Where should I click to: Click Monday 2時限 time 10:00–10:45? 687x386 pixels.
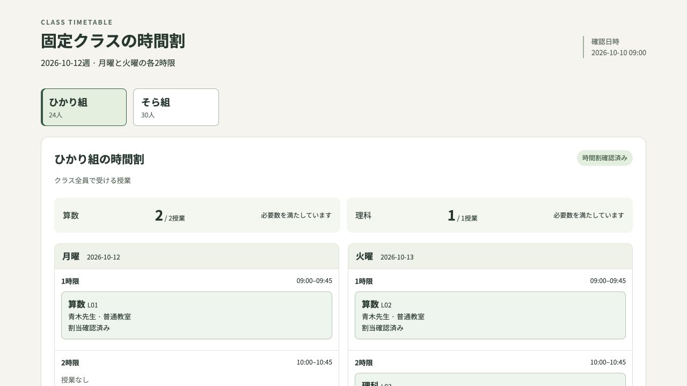[315, 362]
